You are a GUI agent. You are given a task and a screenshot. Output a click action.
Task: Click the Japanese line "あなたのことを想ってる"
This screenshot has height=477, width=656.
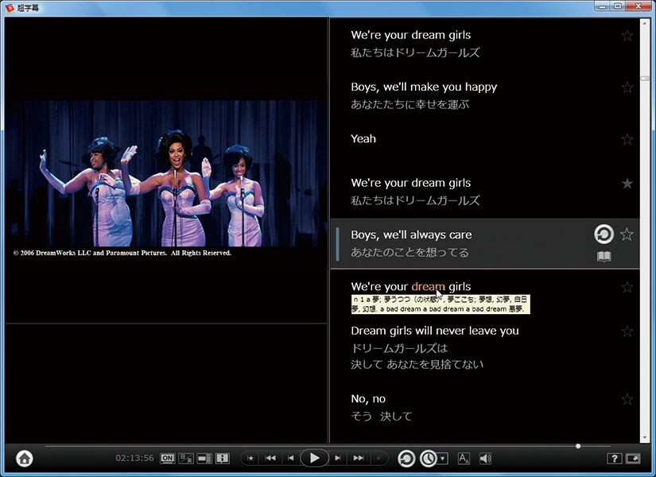pyautogui.click(x=410, y=252)
